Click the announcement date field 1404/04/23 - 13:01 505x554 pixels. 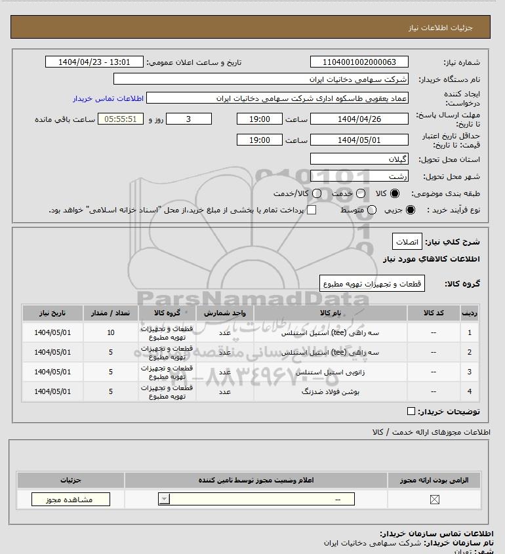[94, 62]
